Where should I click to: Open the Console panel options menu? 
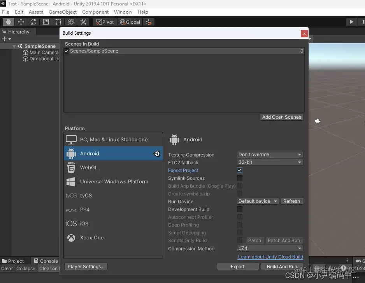point(347,260)
